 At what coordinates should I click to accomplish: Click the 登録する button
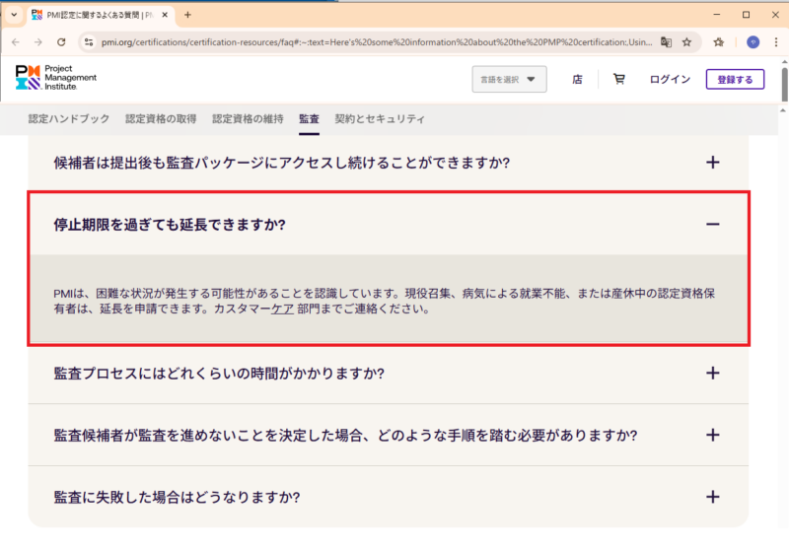pos(735,80)
